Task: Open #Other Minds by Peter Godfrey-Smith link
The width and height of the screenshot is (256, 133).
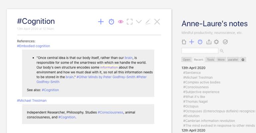Action: pos(106,77)
